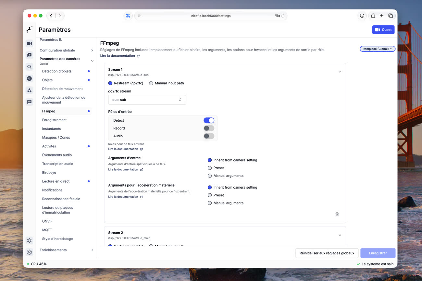Viewport: 422px width, 281px height.
Task: Click Le système est sain status text
Action: point(378,264)
